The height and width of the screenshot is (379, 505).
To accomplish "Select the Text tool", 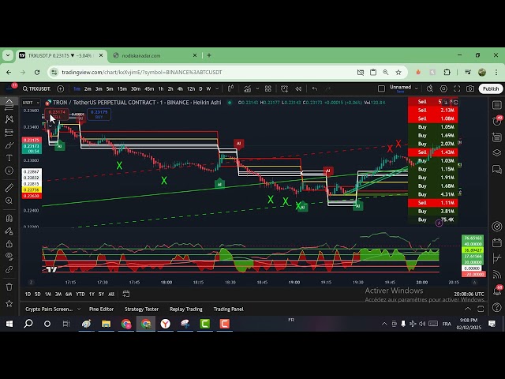I will point(9,158).
